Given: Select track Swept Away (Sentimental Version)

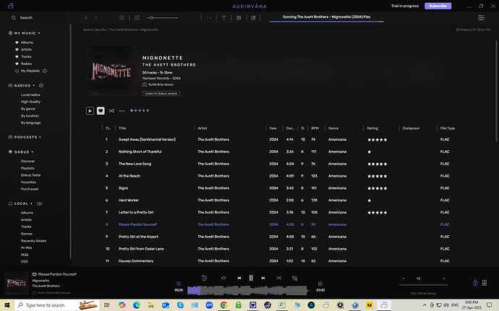Looking at the screenshot, I should click(x=147, y=139).
